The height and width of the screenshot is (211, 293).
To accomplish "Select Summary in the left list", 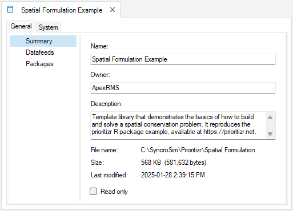I will (x=43, y=41).
